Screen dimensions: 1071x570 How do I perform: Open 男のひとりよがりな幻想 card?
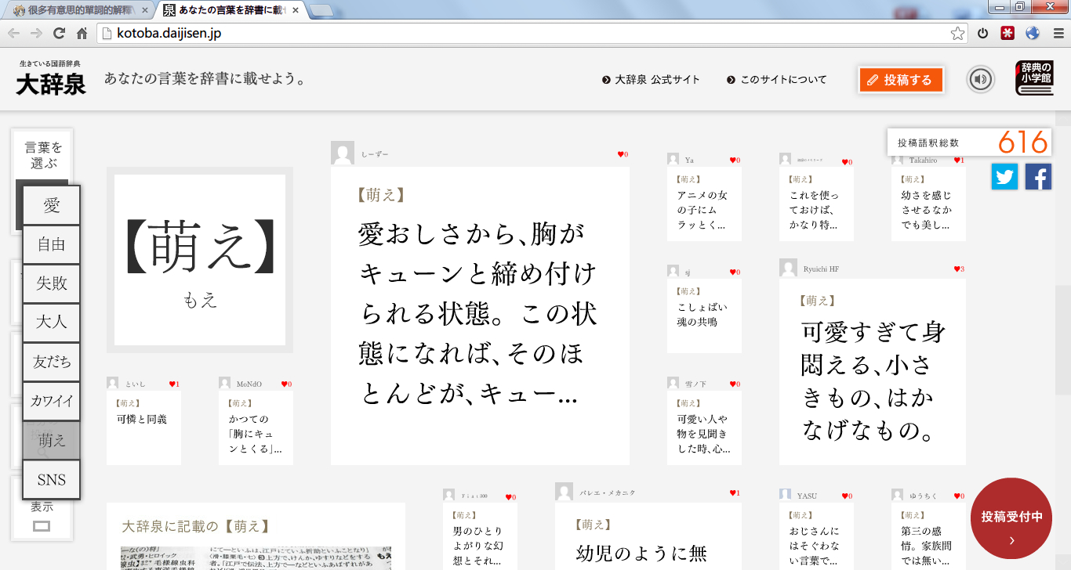pyautogui.click(x=480, y=536)
